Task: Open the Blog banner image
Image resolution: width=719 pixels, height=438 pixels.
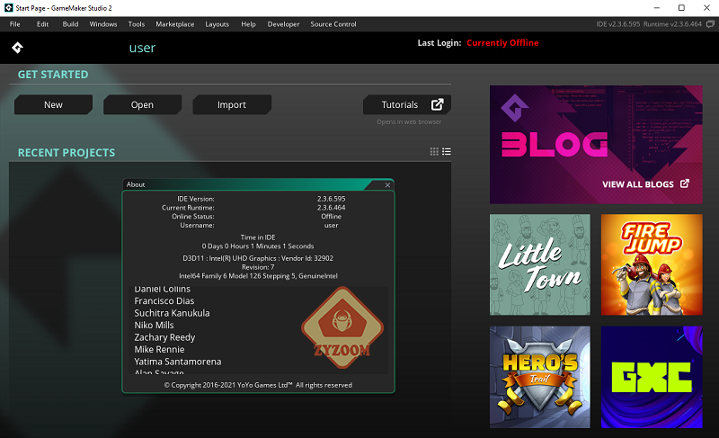Action: (596, 145)
